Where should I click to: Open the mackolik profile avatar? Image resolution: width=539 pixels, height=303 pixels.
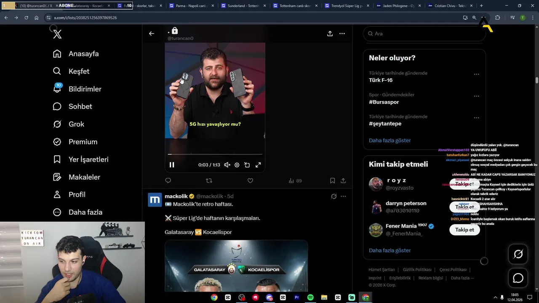point(155,199)
